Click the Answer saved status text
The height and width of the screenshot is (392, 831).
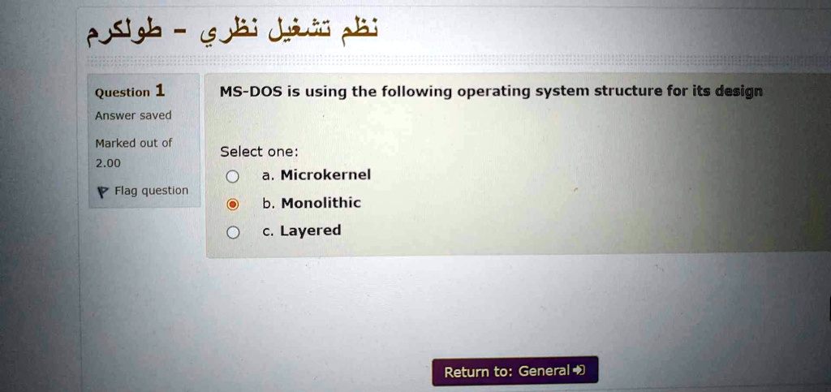(x=133, y=115)
